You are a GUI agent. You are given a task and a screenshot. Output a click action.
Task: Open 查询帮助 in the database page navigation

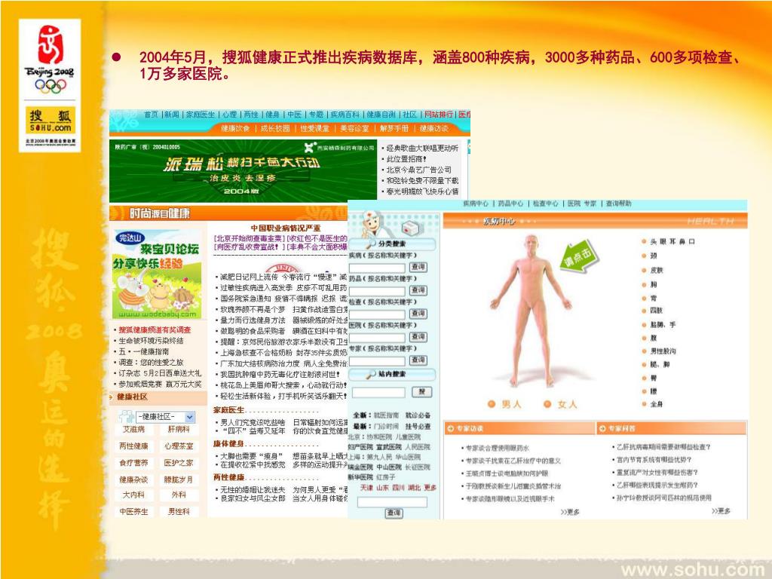pyautogui.click(x=618, y=204)
